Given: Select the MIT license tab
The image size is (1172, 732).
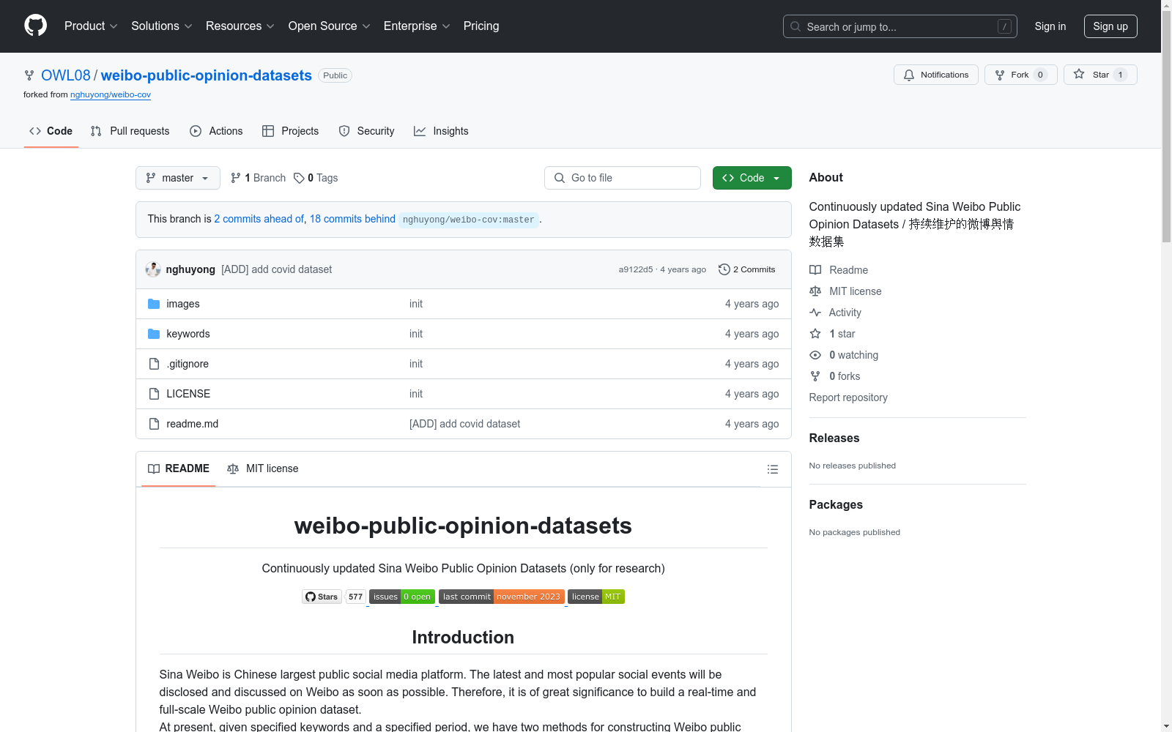Looking at the screenshot, I should (263, 468).
